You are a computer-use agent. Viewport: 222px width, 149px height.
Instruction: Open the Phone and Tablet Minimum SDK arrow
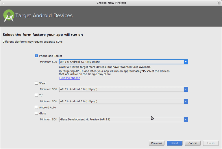[186, 62]
